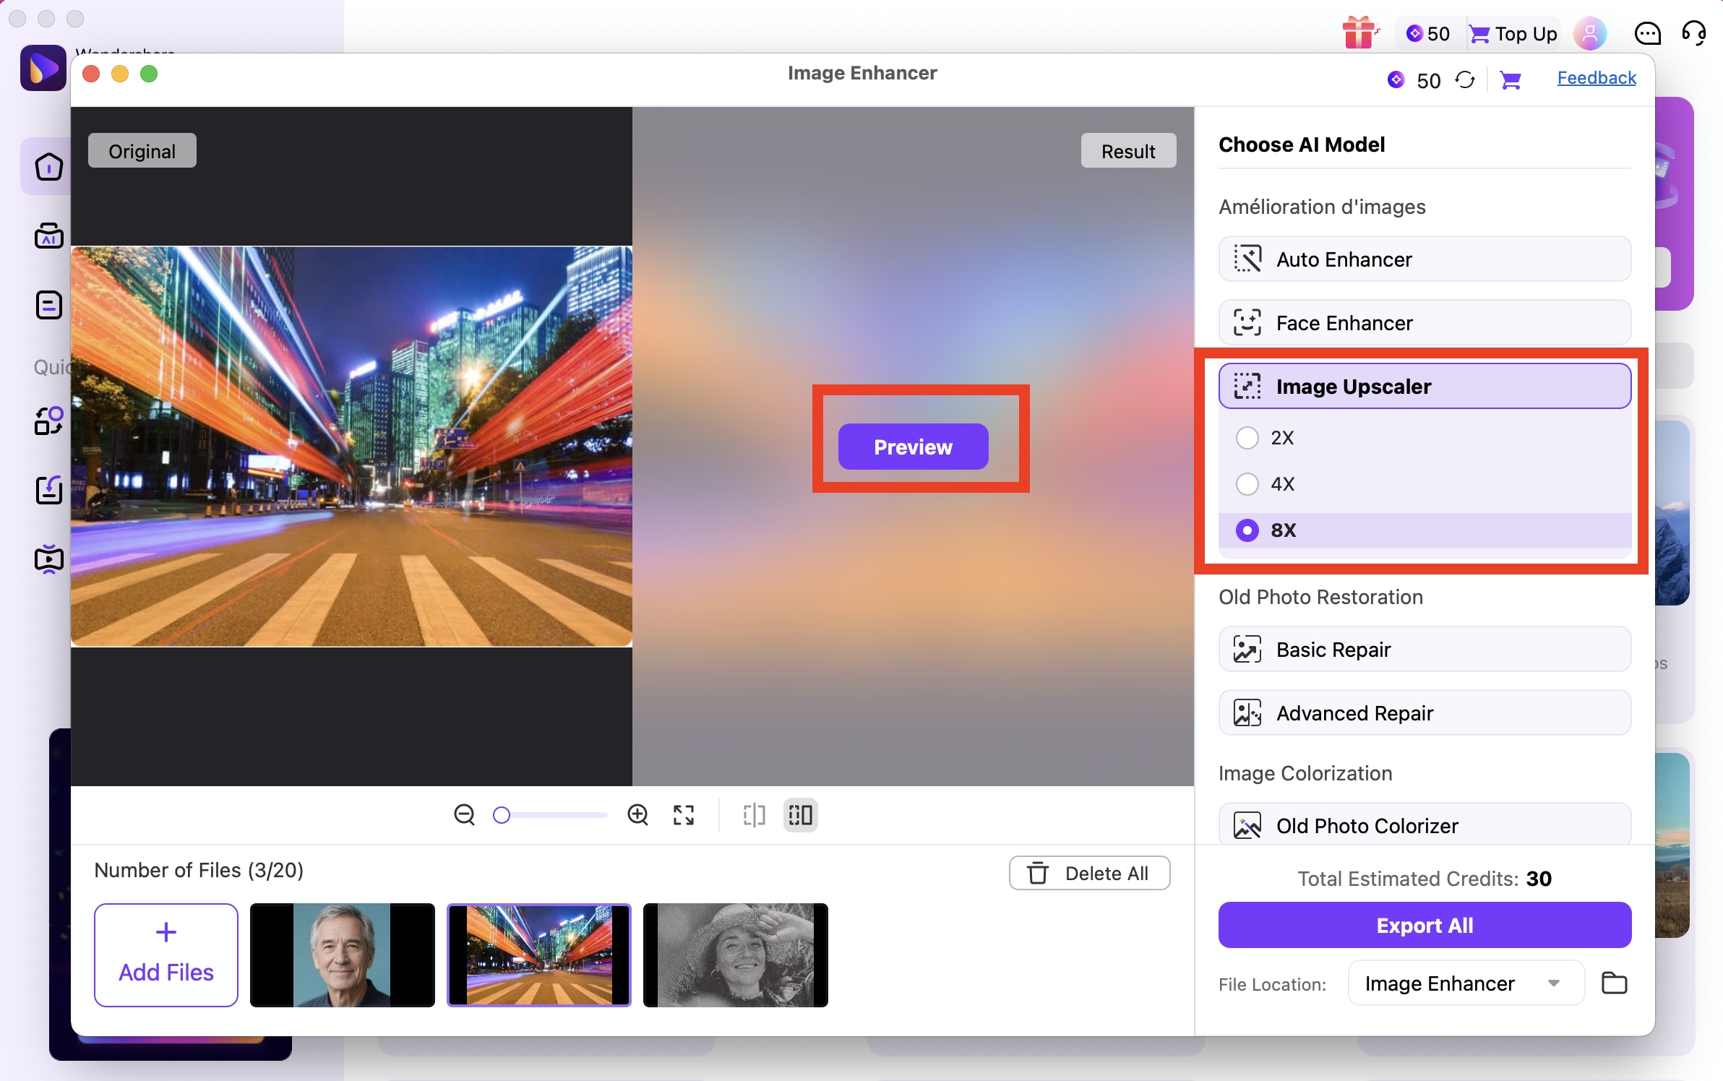Enter fullscreen with the expand icon
Image resolution: width=1723 pixels, height=1081 pixels.
(x=682, y=814)
